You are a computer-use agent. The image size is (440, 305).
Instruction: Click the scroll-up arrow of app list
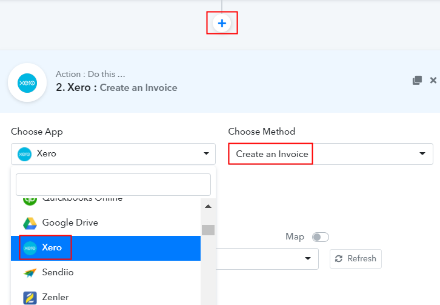tap(208, 206)
